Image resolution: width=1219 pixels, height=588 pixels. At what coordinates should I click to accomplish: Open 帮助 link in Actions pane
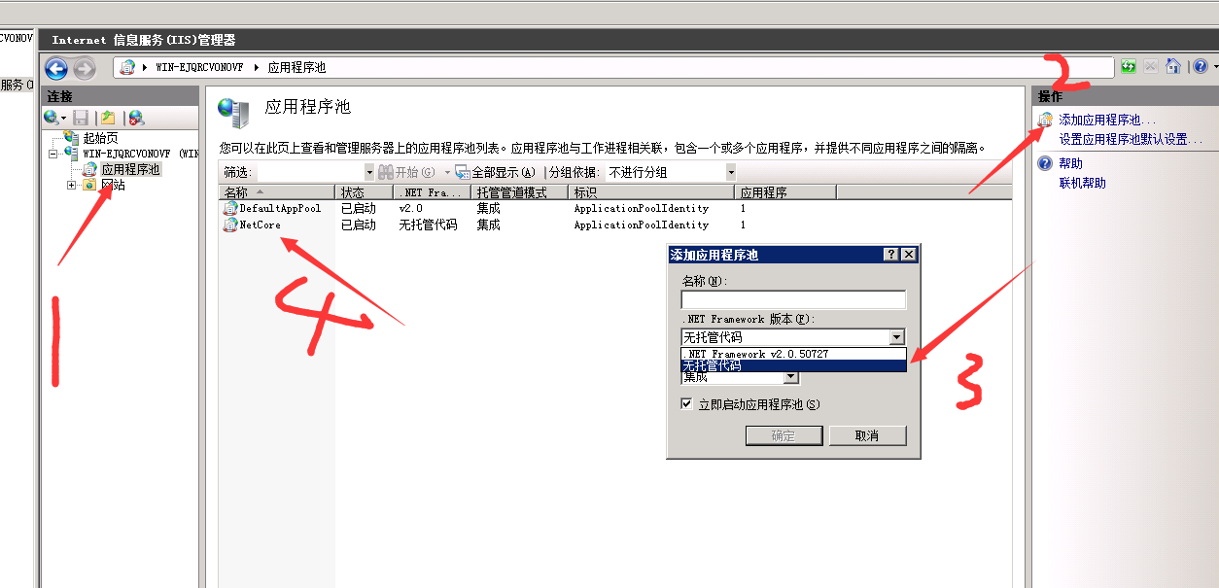(x=1070, y=163)
